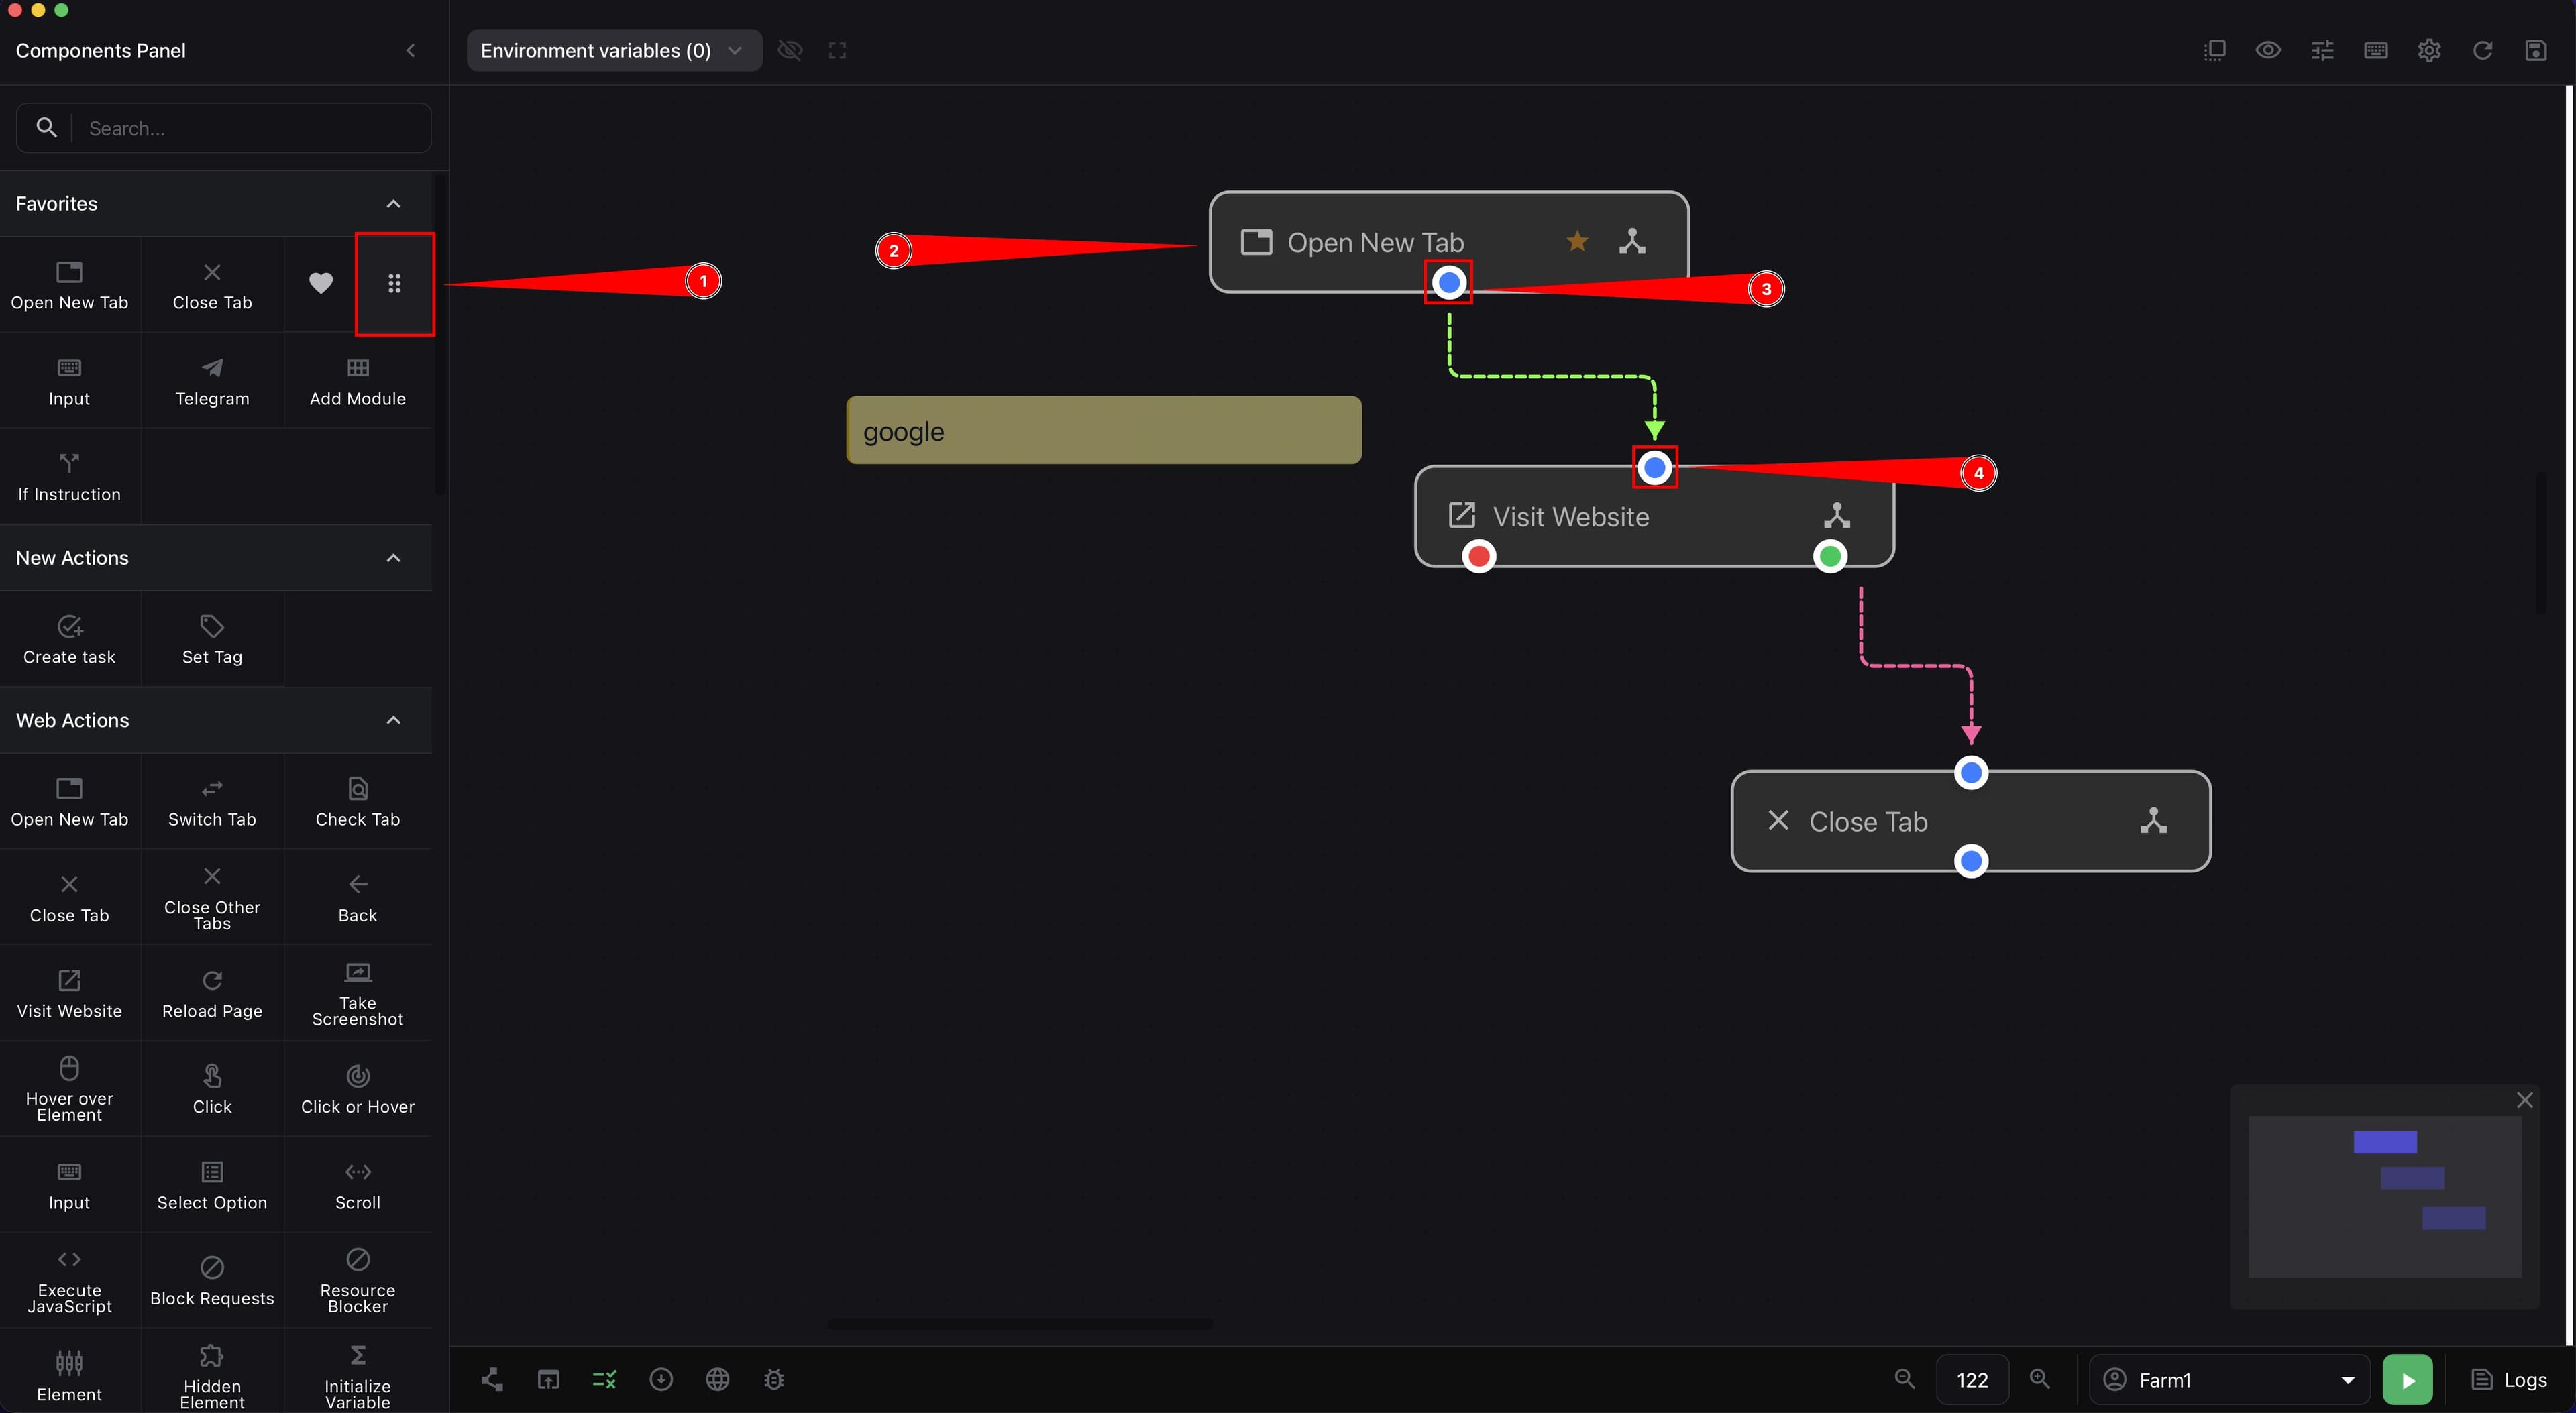Select the Back navigation component
Image resolution: width=2576 pixels, height=1413 pixels.
(x=357, y=898)
